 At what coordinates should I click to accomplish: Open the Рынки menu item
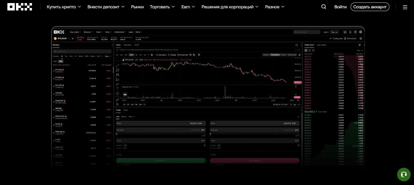pos(137,7)
